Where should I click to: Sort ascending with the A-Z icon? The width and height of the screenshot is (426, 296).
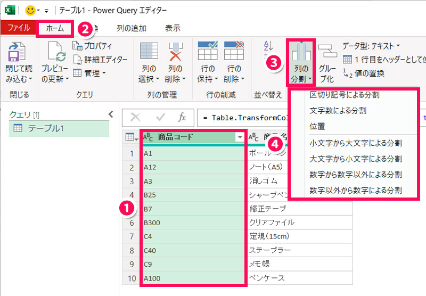[268, 46]
